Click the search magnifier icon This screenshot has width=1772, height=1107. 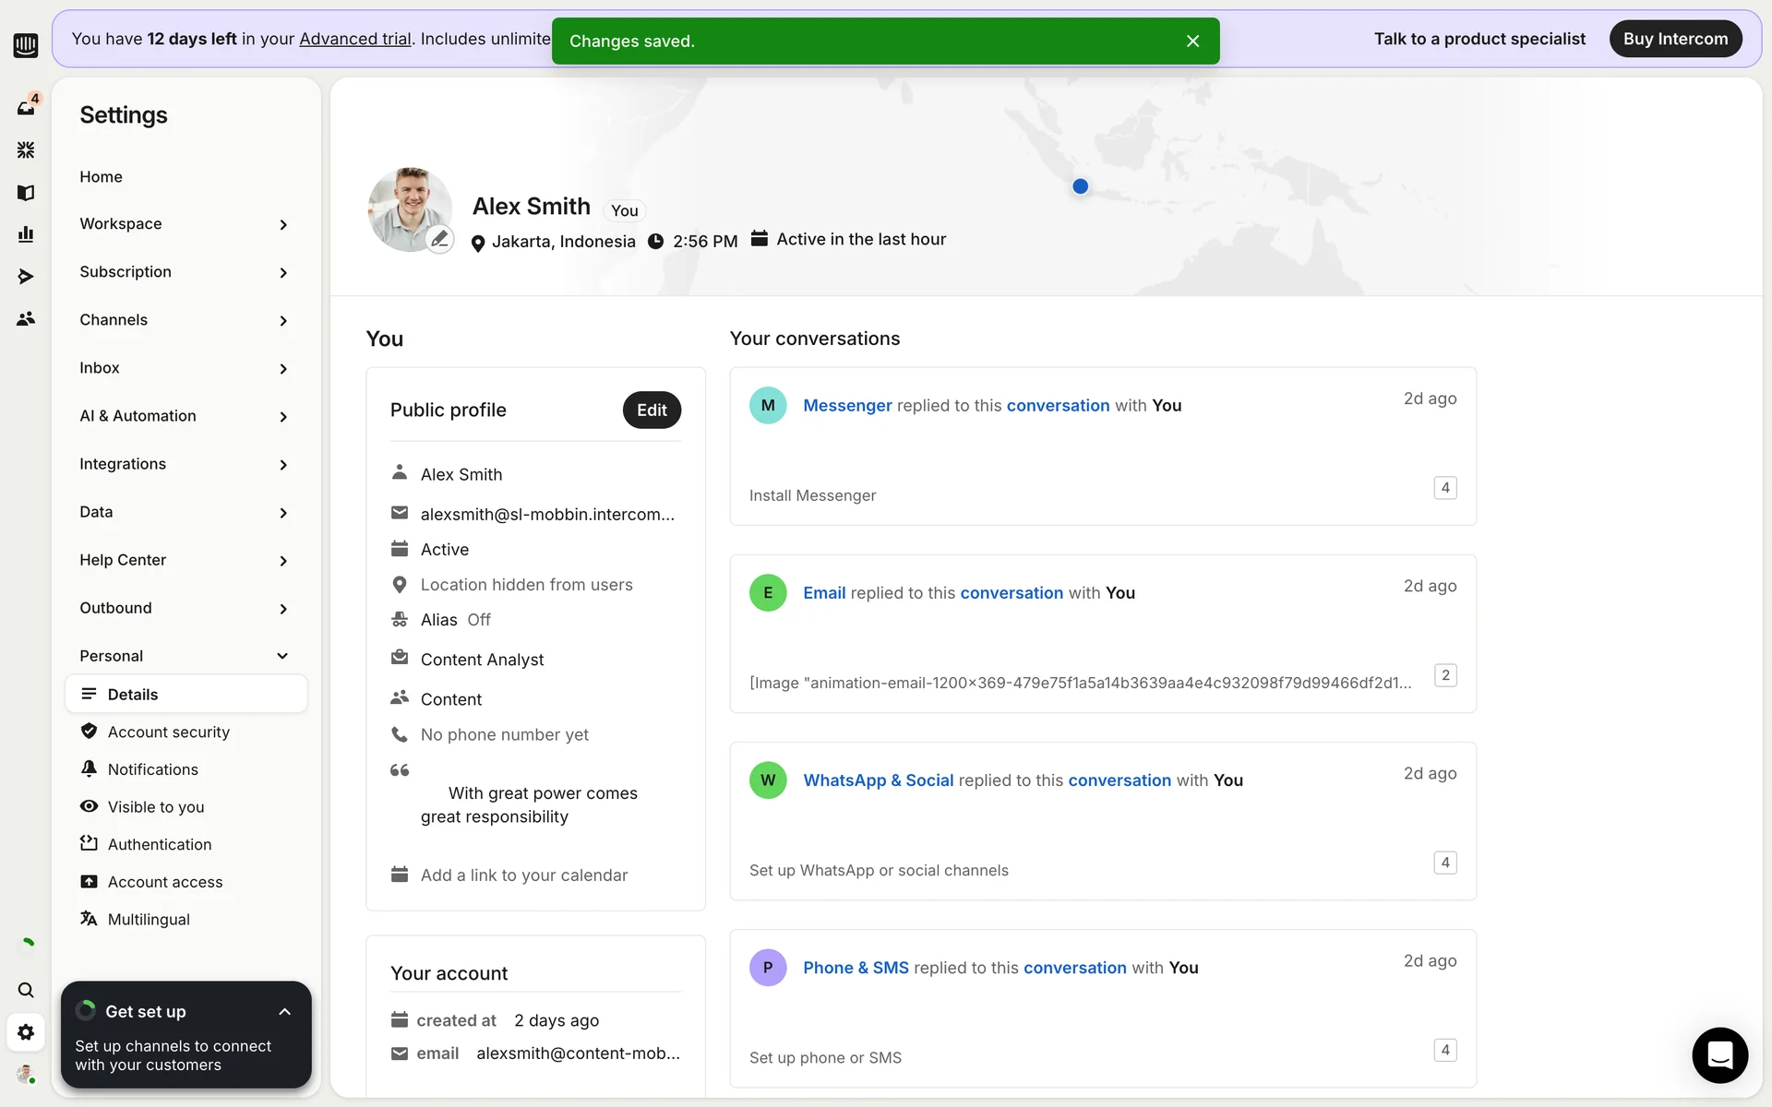click(26, 990)
